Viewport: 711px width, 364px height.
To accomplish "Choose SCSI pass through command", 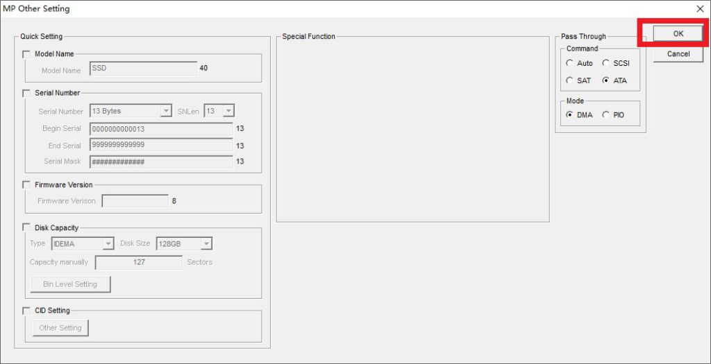I will [606, 63].
